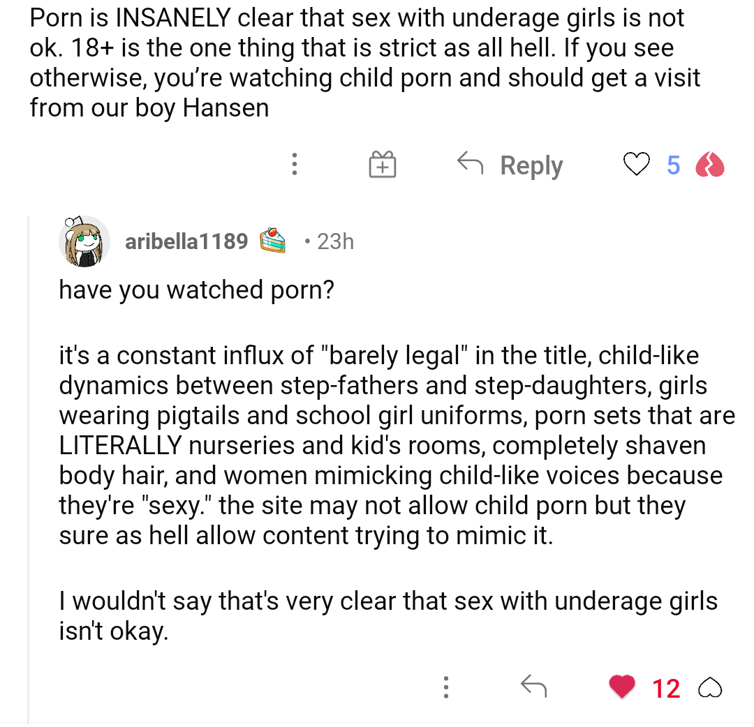
Task: Click the reply's score of 12
Action: 665,689
